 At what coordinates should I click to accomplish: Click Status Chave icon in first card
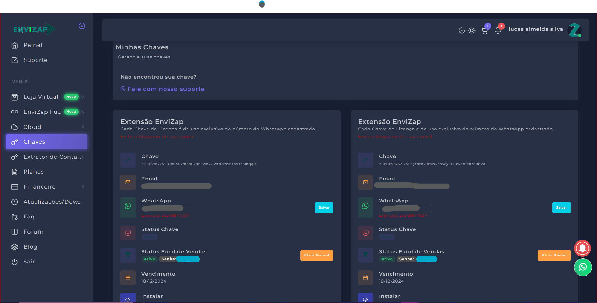[x=128, y=233]
